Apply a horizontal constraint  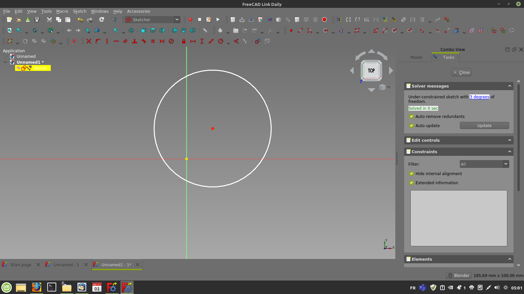tap(116, 41)
